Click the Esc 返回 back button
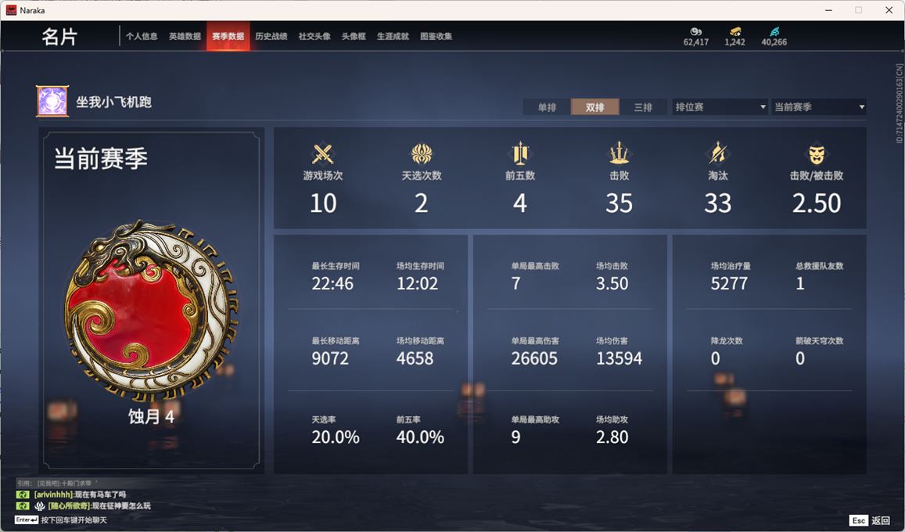 click(871, 520)
